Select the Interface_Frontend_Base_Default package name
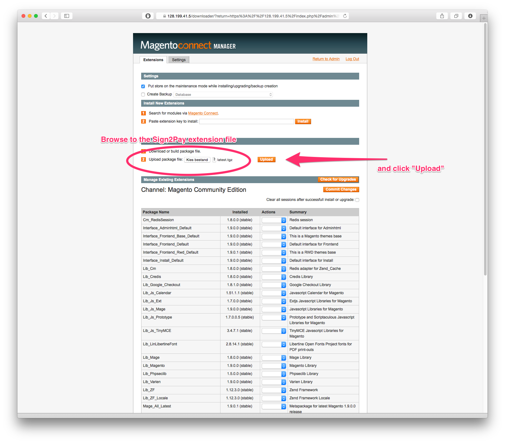 point(171,236)
